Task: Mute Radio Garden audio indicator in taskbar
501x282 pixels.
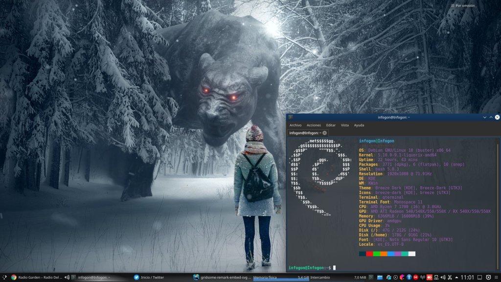Action: point(67,277)
